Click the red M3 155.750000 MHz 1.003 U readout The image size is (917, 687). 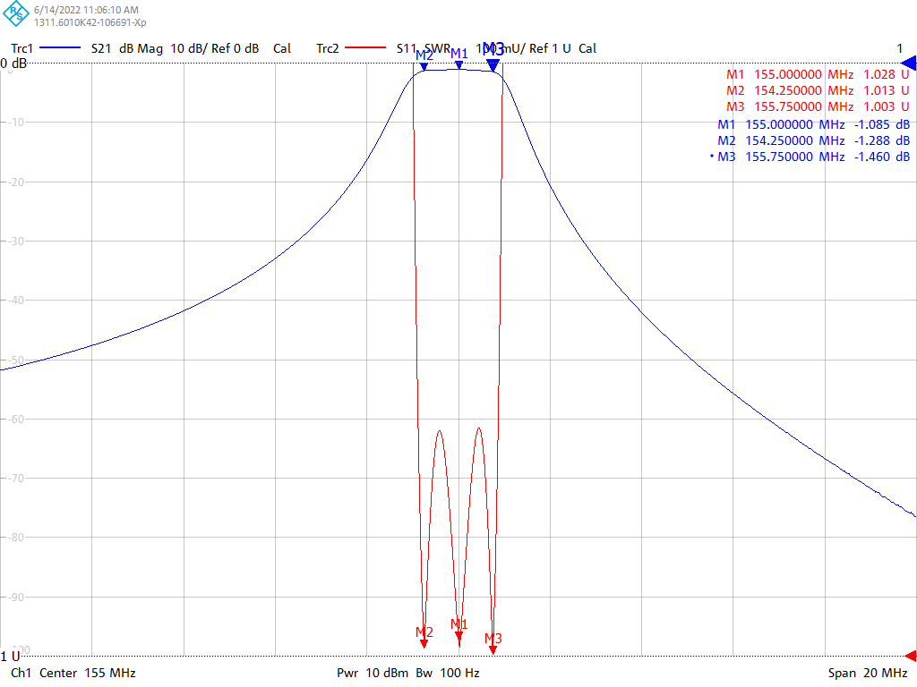tap(818, 107)
